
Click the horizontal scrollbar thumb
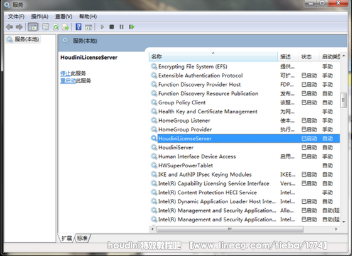click(230, 229)
